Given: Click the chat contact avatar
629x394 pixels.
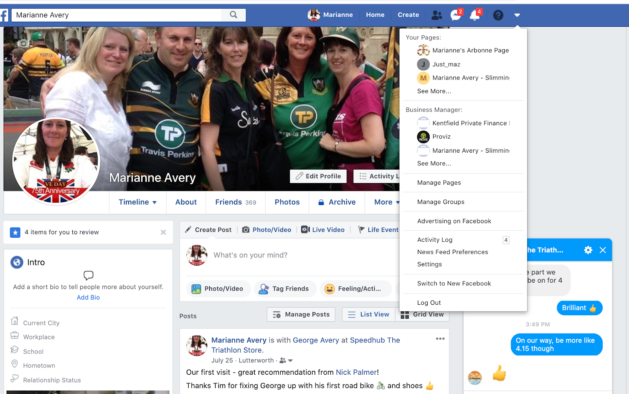Looking at the screenshot, I should point(475,378).
